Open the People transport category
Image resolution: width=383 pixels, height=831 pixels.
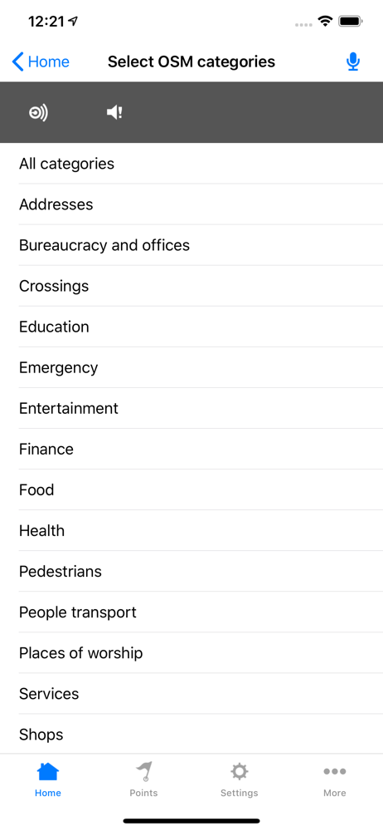point(191,612)
